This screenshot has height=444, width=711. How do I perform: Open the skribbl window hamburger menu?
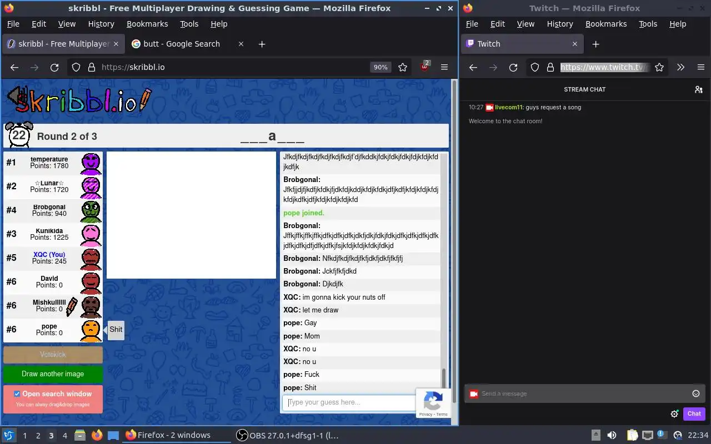444,67
